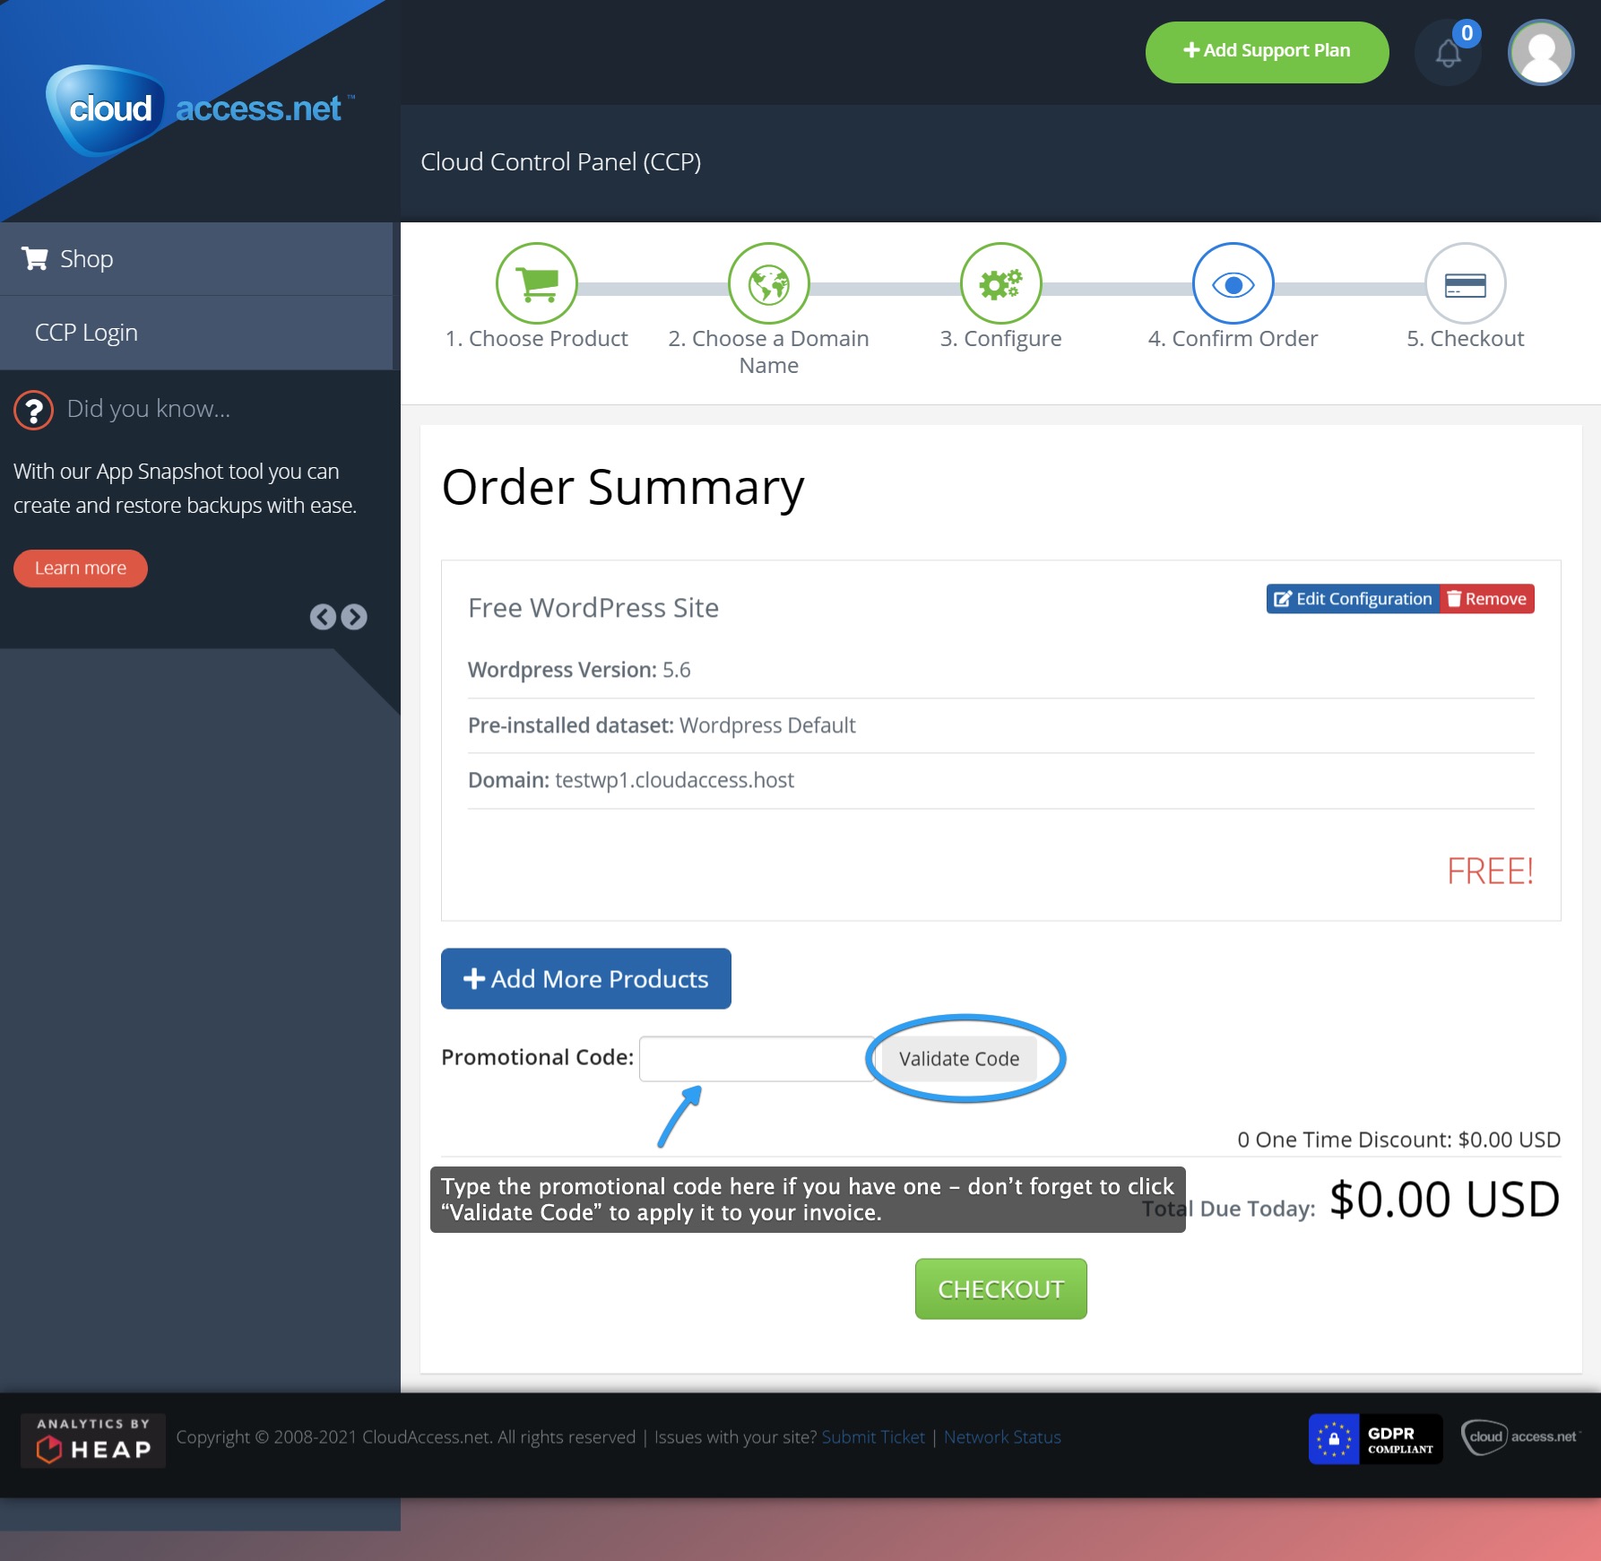Screen dimensions: 1601x1561
Task: Show next tip with right arrow
Action: [354, 617]
